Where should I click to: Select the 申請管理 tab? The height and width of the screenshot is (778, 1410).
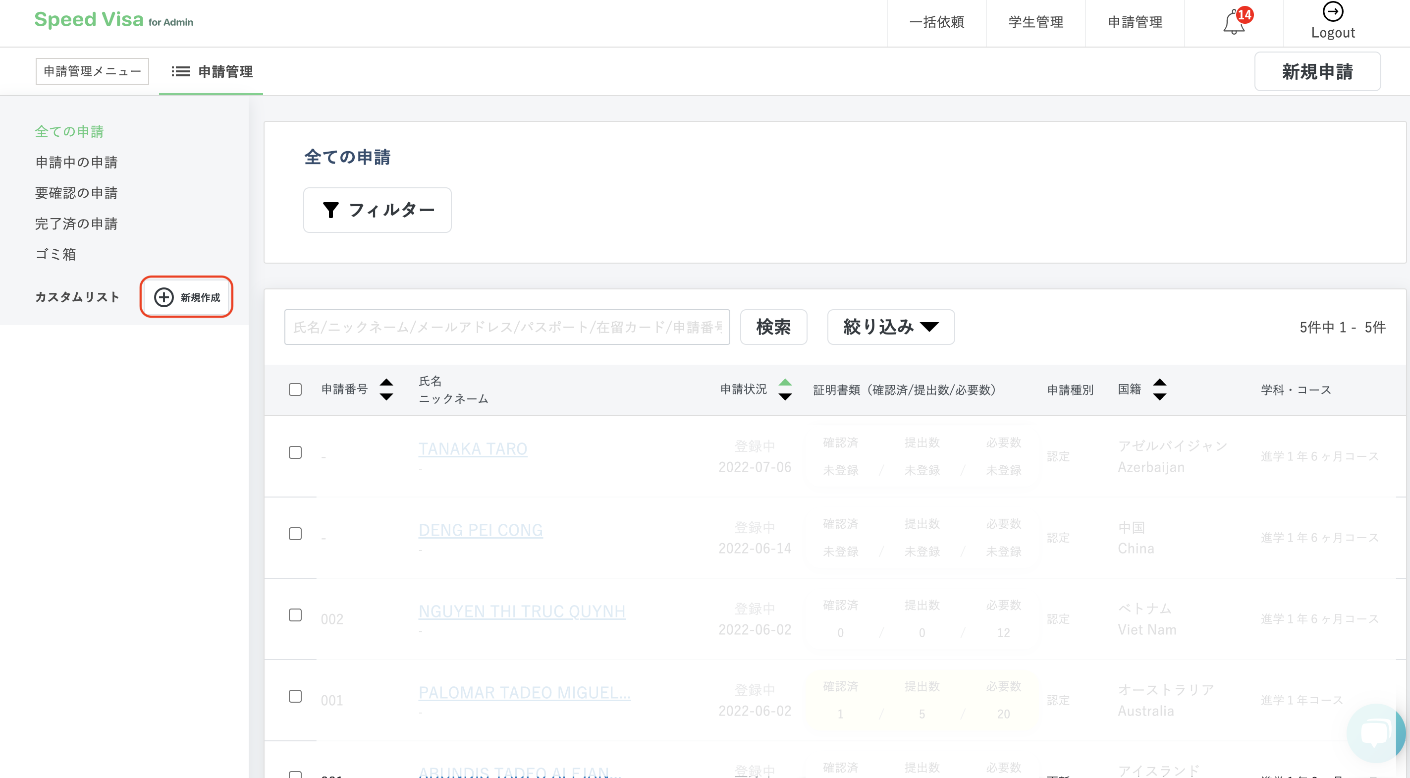click(x=211, y=72)
